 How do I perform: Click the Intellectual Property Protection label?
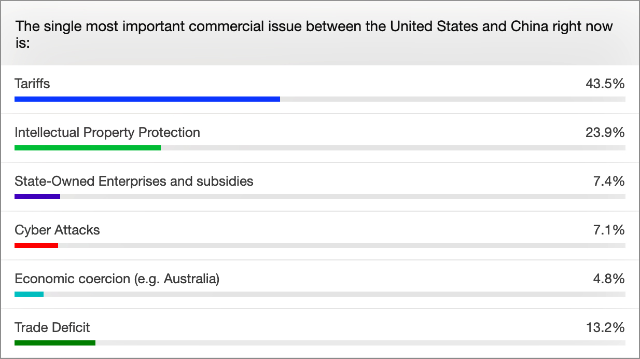pyautogui.click(x=107, y=132)
